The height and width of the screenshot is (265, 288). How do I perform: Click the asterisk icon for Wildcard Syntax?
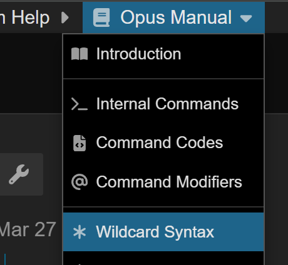tap(80, 232)
